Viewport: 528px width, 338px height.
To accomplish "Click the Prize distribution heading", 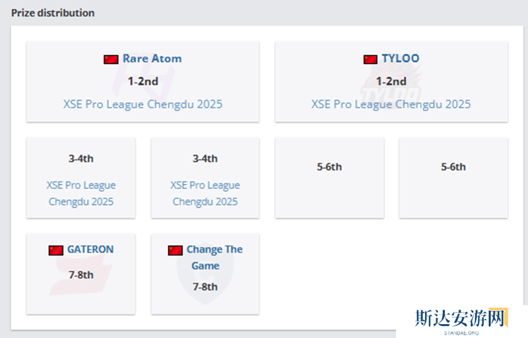I will [53, 13].
